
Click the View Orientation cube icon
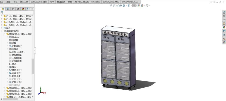pos(124,6)
